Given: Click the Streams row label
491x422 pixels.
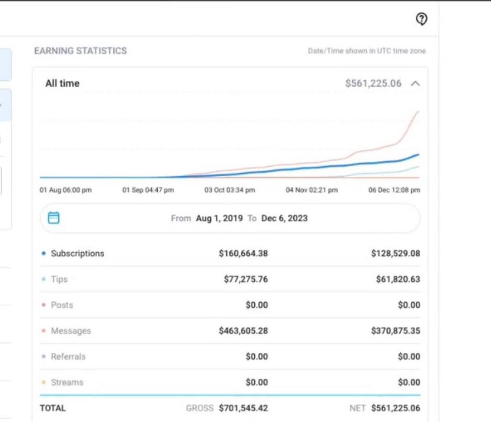Looking at the screenshot, I should click(67, 382).
